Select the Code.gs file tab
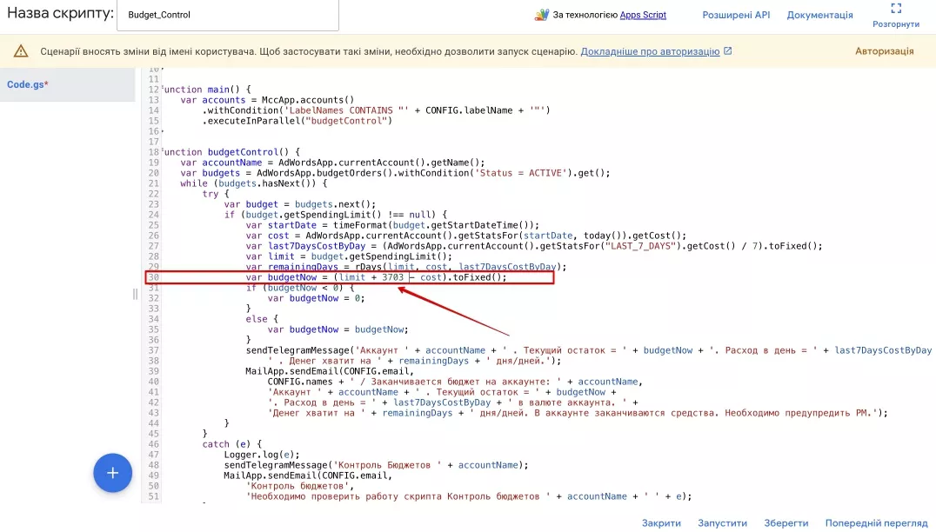 point(28,84)
